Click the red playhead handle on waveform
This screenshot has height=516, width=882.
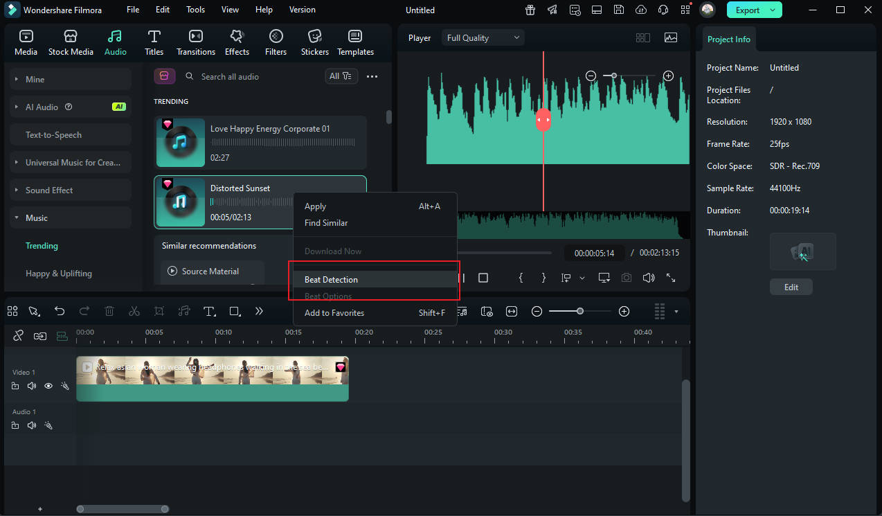point(543,120)
